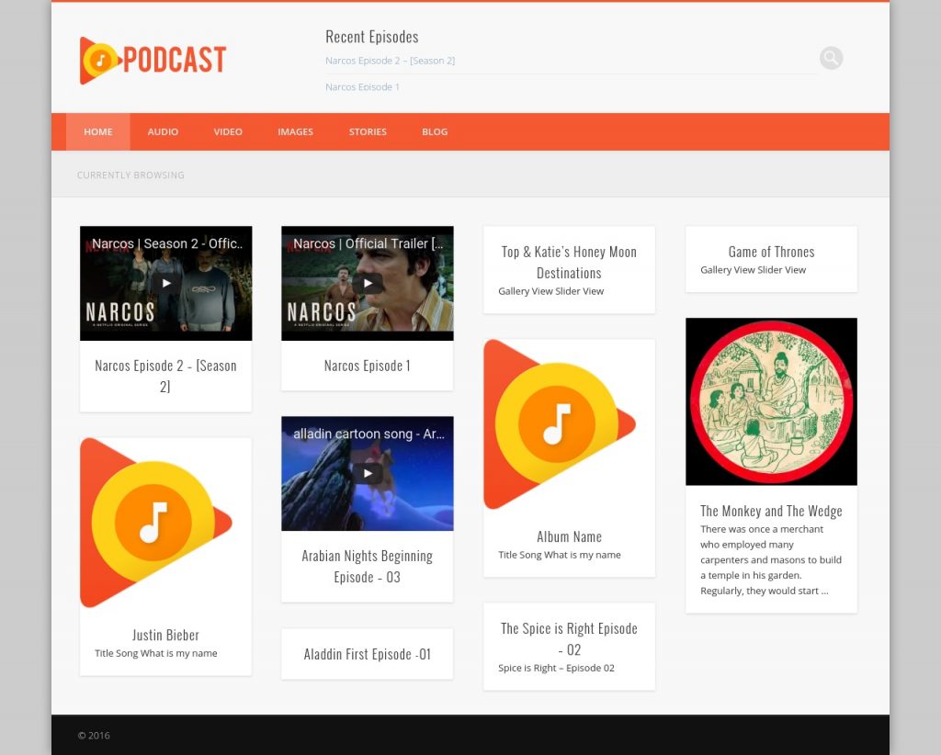941x755 pixels.
Task: Play the Narcos Official Trailer video
Action: [368, 283]
